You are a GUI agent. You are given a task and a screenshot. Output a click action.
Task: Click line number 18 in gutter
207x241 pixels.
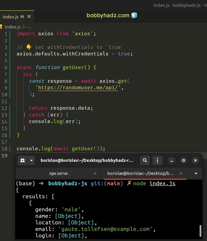point(4,149)
